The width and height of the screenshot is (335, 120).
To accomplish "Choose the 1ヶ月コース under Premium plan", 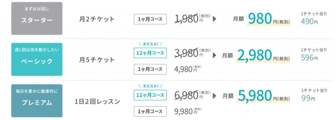I will [150, 111].
